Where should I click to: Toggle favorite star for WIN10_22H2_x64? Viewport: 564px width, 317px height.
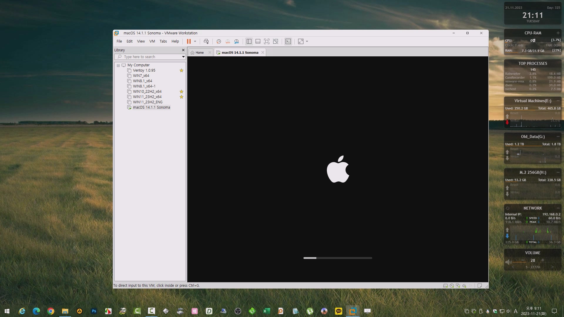pos(182,92)
